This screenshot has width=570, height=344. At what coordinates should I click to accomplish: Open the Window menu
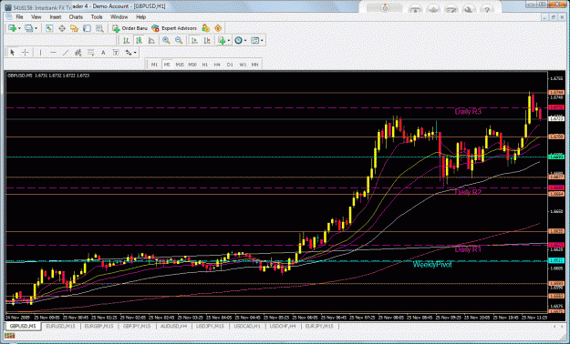119,17
